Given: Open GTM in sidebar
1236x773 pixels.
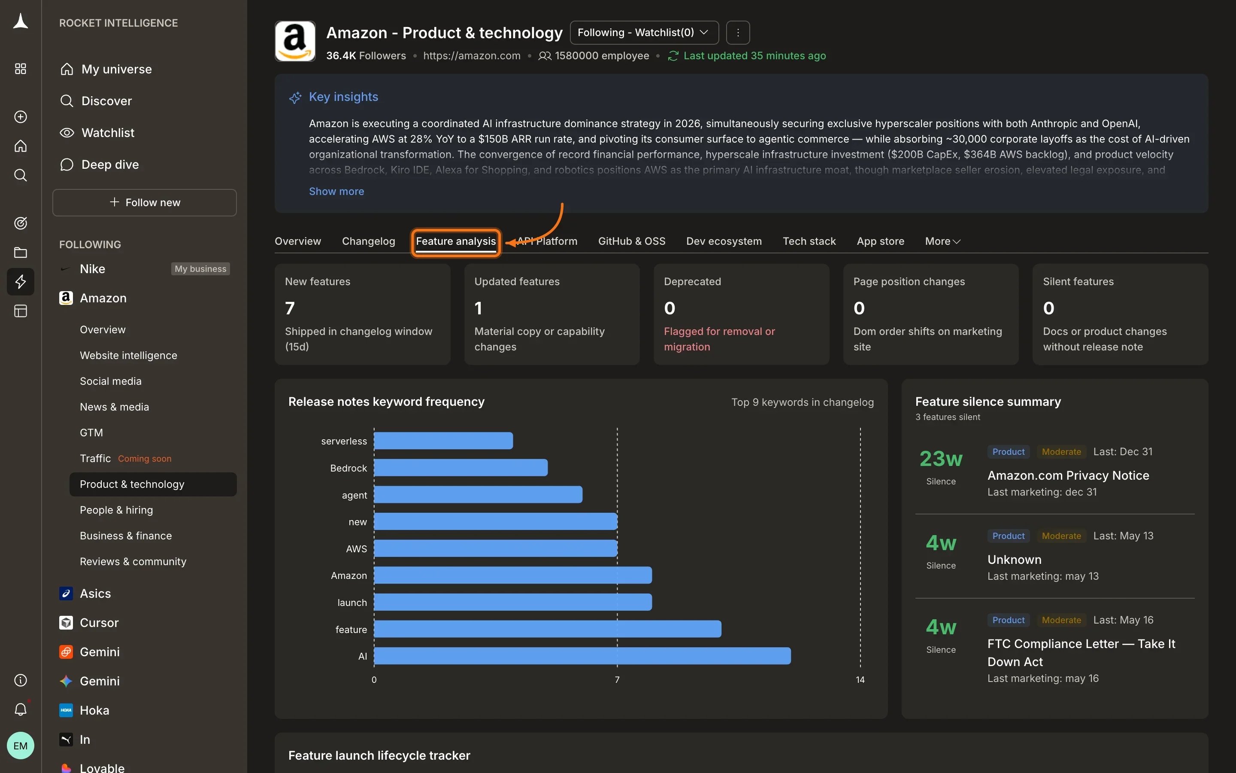Looking at the screenshot, I should (x=91, y=432).
